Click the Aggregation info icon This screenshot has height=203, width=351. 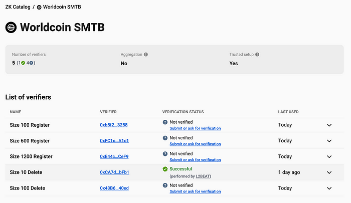click(x=146, y=55)
